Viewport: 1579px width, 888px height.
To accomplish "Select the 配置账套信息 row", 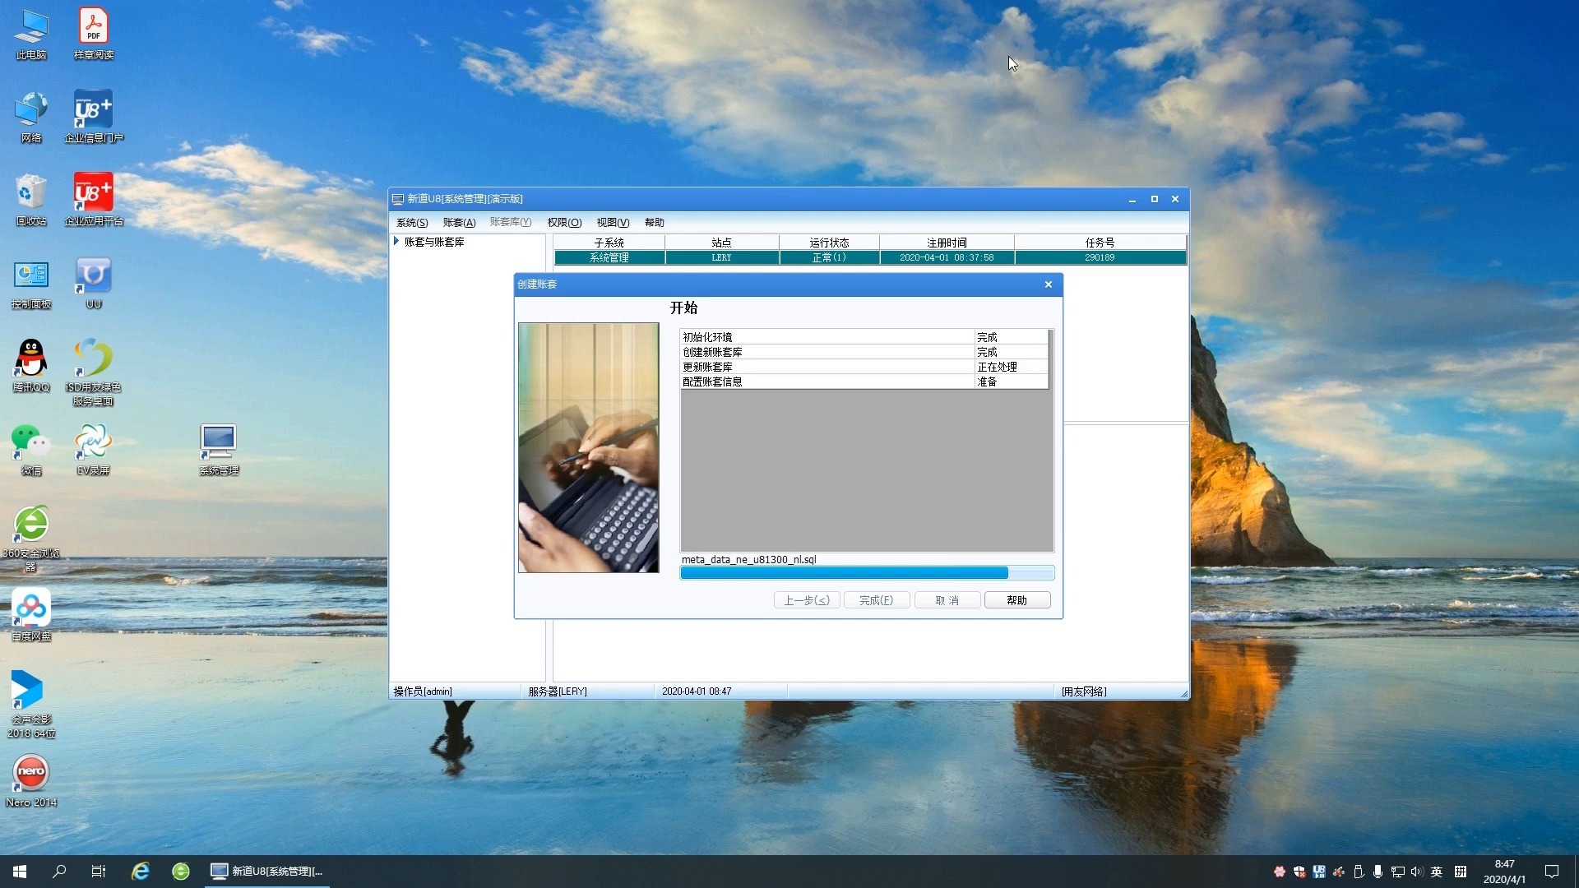I will (864, 382).
